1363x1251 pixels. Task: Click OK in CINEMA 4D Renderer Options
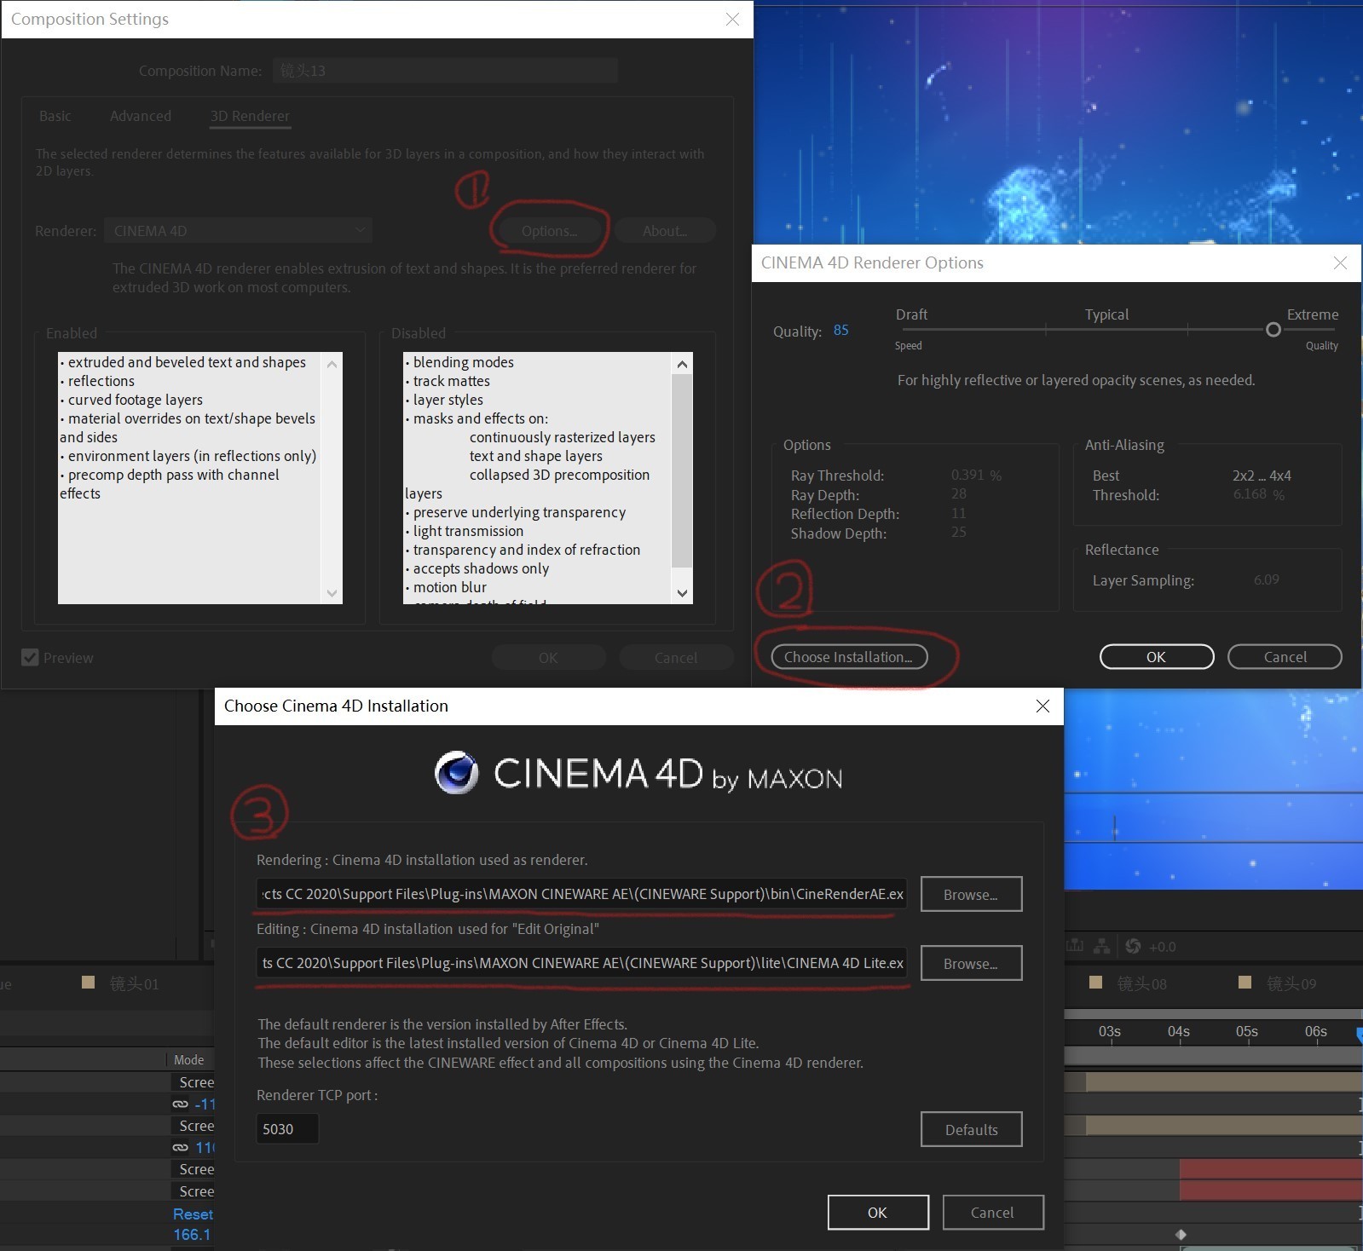(x=1157, y=656)
